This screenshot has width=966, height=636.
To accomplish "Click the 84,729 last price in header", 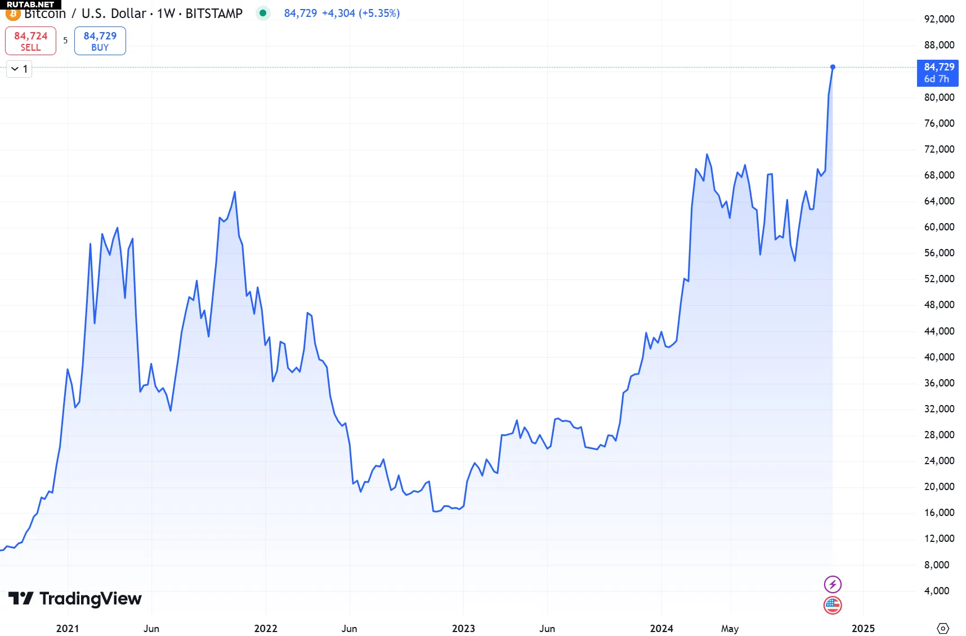I will [x=301, y=13].
